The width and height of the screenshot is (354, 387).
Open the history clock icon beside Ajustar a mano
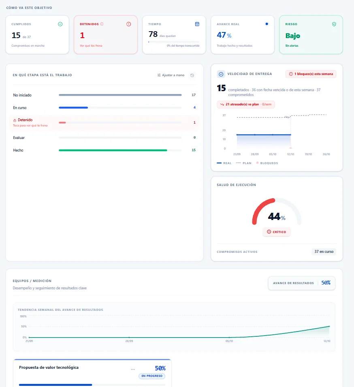click(192, 75)
